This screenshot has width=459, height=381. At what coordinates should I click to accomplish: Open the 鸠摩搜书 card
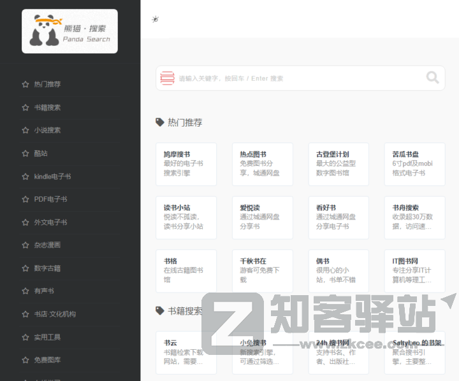pos(186,164)
